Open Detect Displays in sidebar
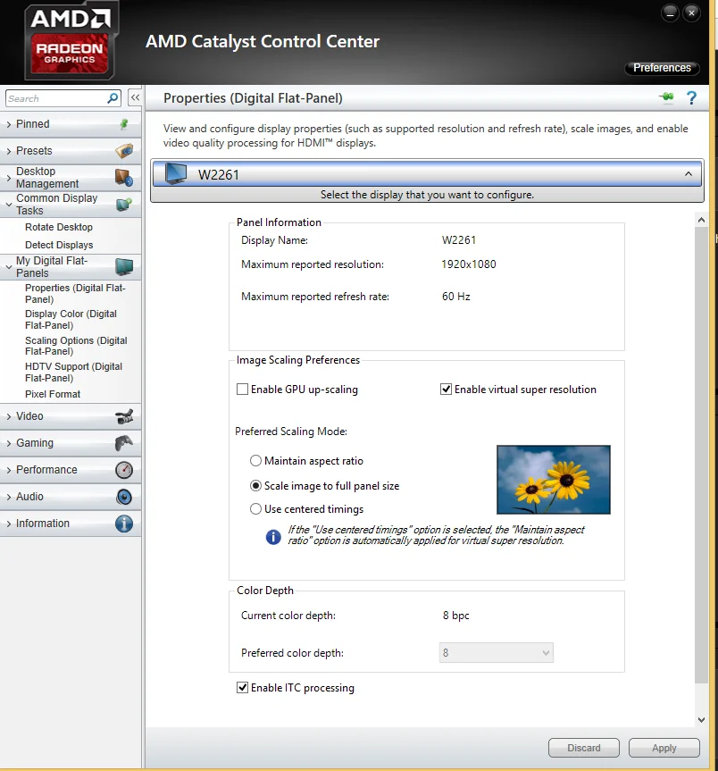 point(59,245)
